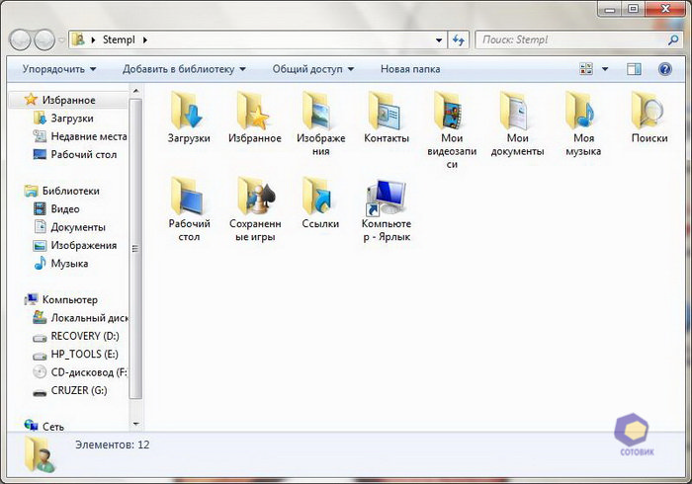The width and height of the screenshot is (692, 484).
Task: Select Рабочий стол in Избранное sidebar
Action: coord(83,154)
